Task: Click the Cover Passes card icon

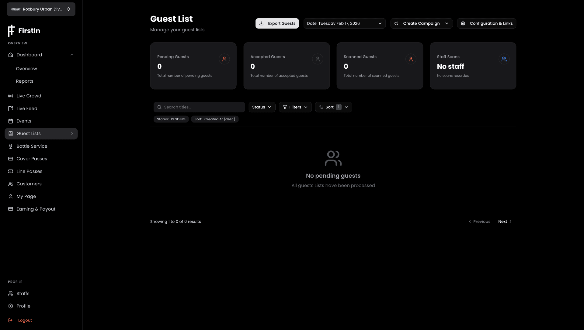Action: coord(10,159)
